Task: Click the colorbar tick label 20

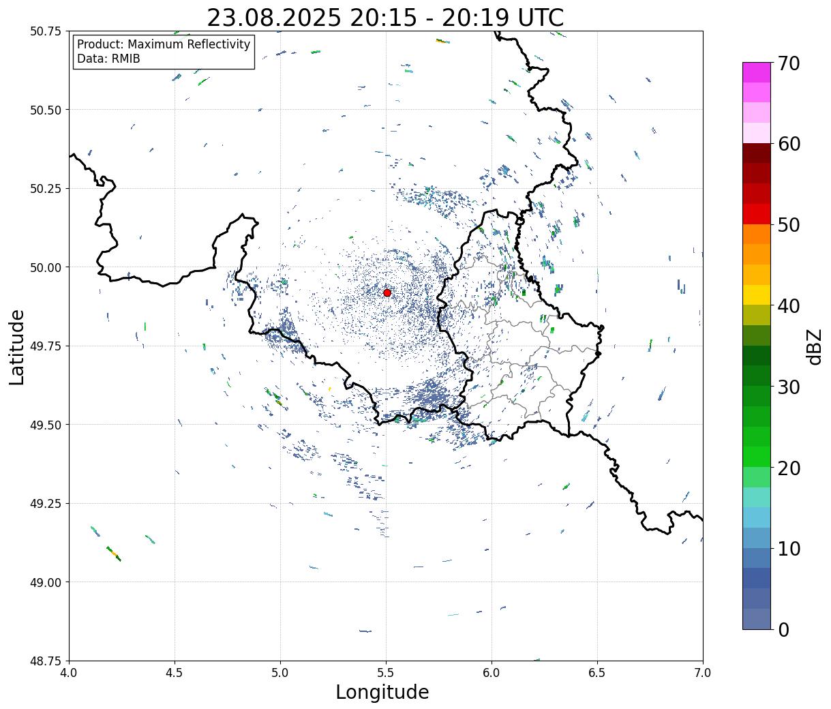Action: click(789, 468)
